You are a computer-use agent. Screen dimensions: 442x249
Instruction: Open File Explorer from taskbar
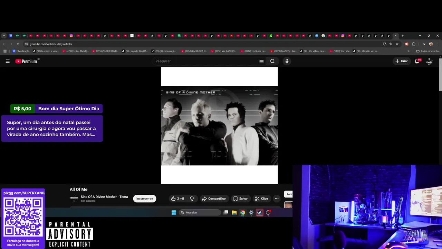(234, 212)
